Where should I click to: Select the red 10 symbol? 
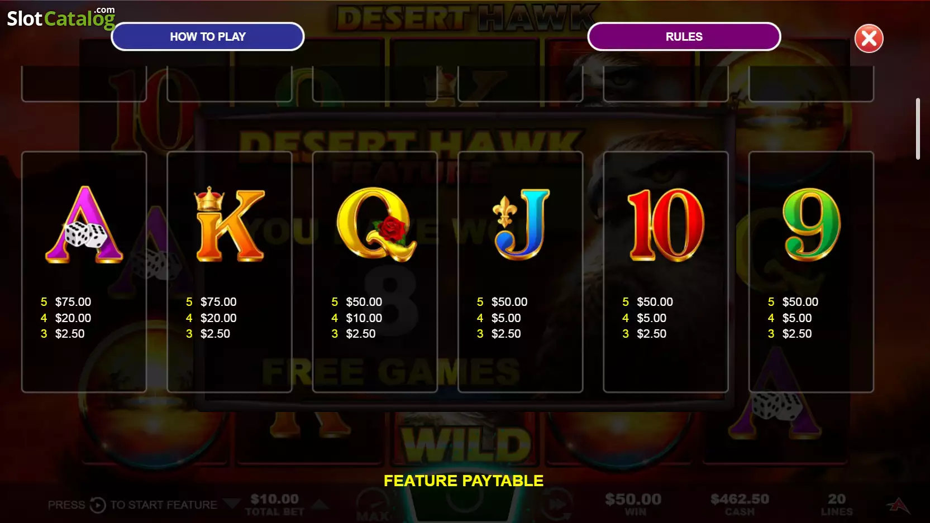(x=666, y=224)
